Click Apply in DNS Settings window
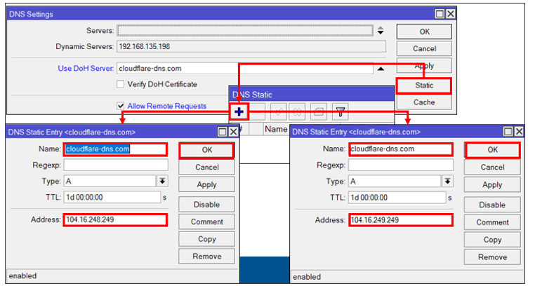The height and width of the screenshot is (286, 535). click(x=424, y=65)
